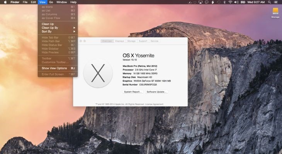Click the OS X Yosemite heading

click(x=138, y=55)
